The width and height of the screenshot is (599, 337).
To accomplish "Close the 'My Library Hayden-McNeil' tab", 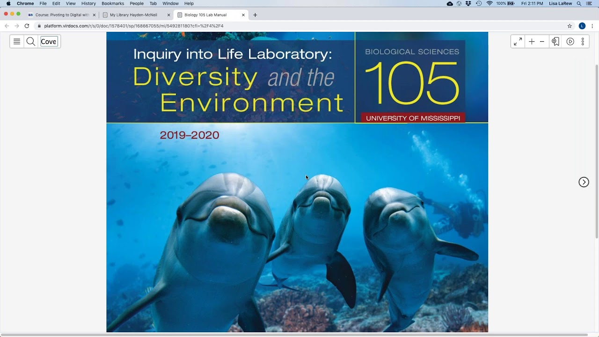I will (169, 15).
